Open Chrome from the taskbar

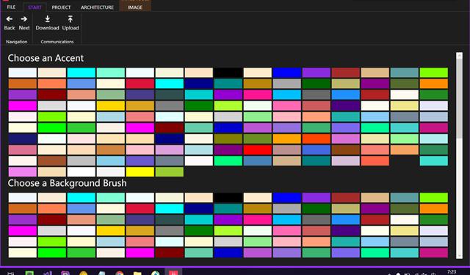click(x=119, y=273)
